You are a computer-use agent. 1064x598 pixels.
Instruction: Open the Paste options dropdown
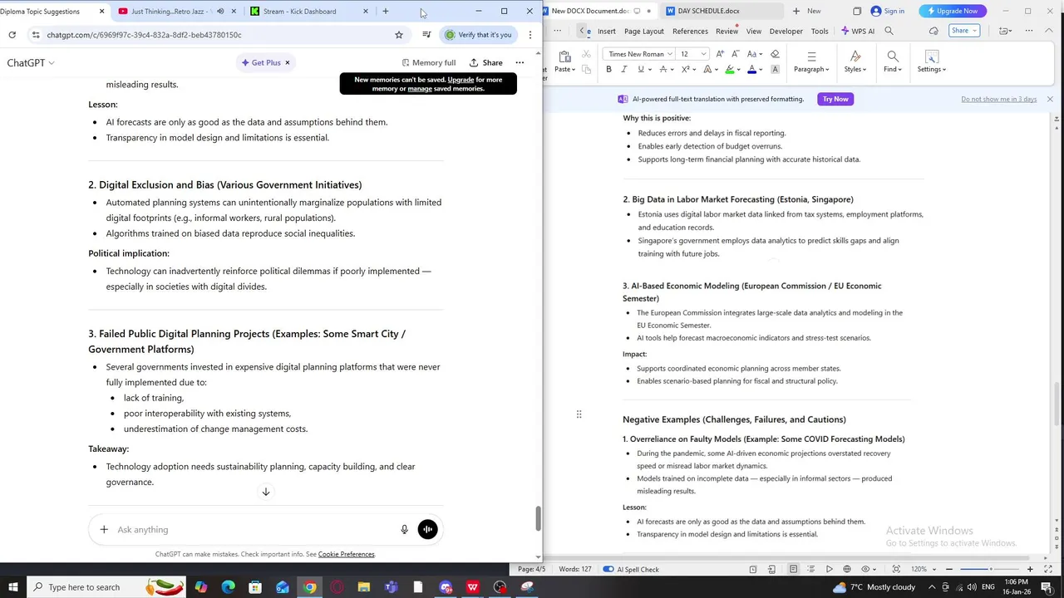[x=565, y=69]
